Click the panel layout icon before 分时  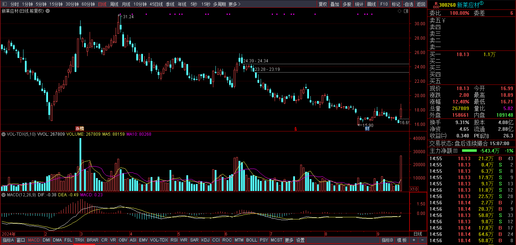[x=4, y=4]
